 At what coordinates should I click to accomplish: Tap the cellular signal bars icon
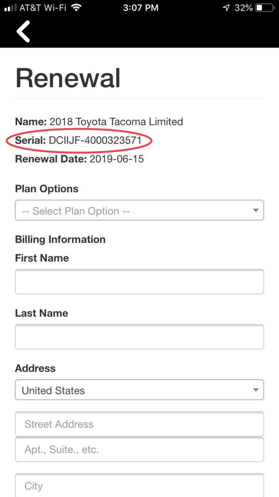(10, 8)
